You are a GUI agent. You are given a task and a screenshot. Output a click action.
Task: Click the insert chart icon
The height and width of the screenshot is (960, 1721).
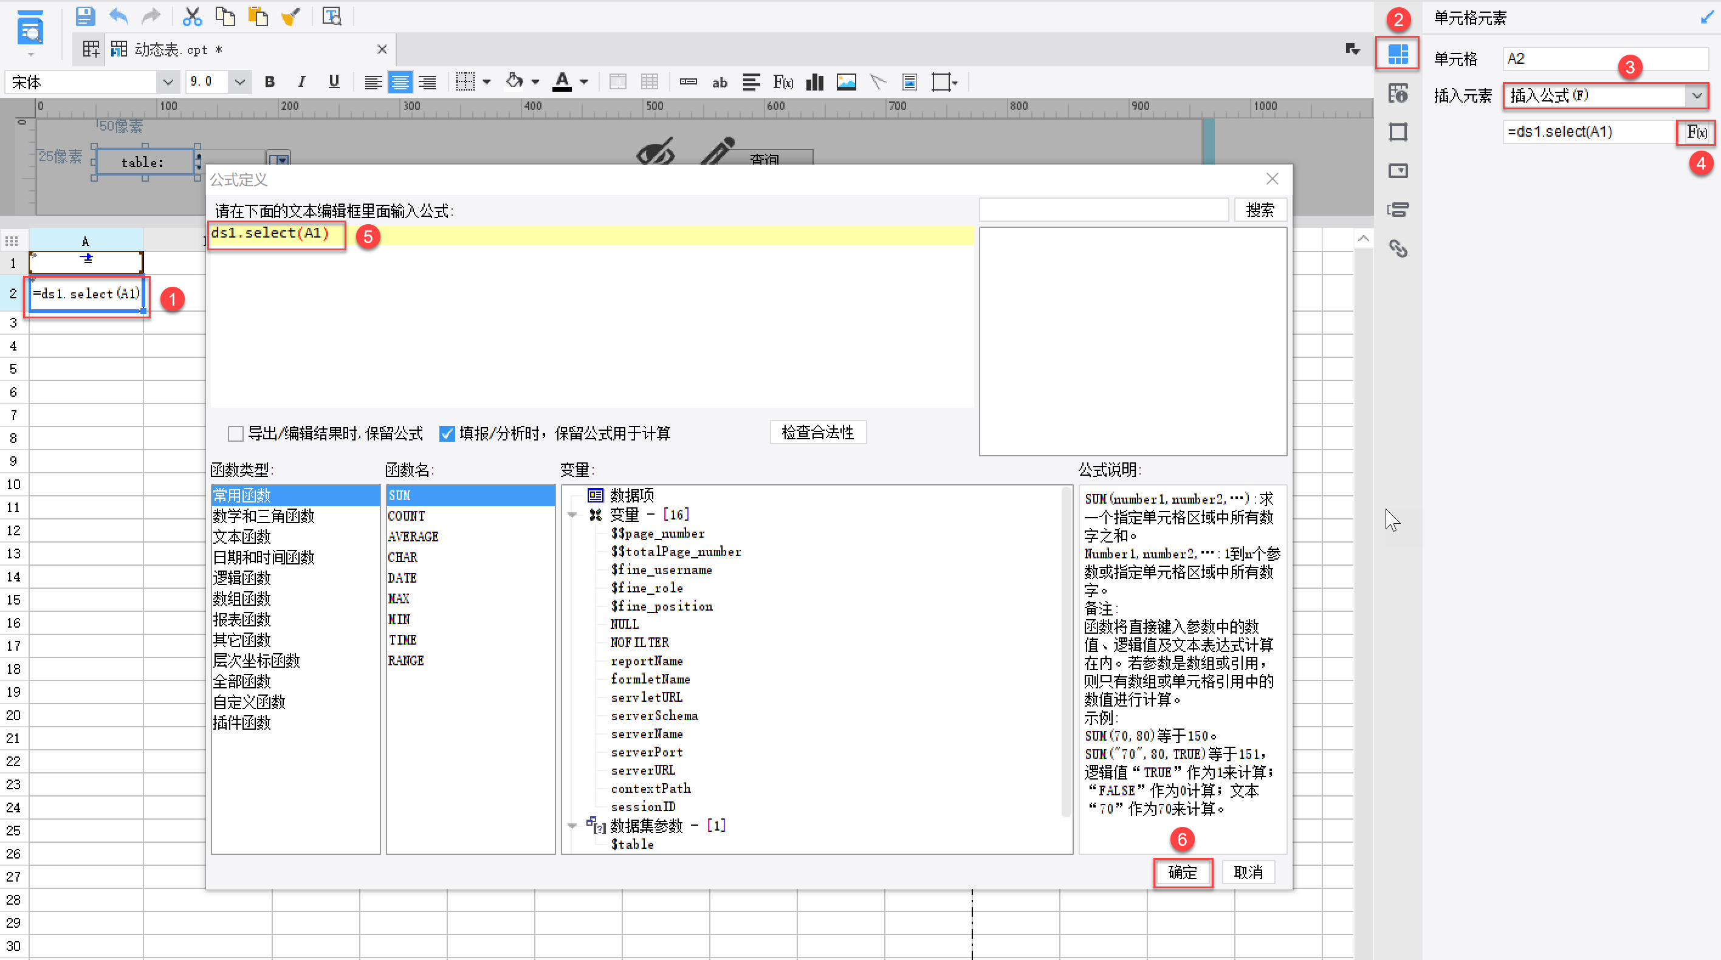[814, 82]
